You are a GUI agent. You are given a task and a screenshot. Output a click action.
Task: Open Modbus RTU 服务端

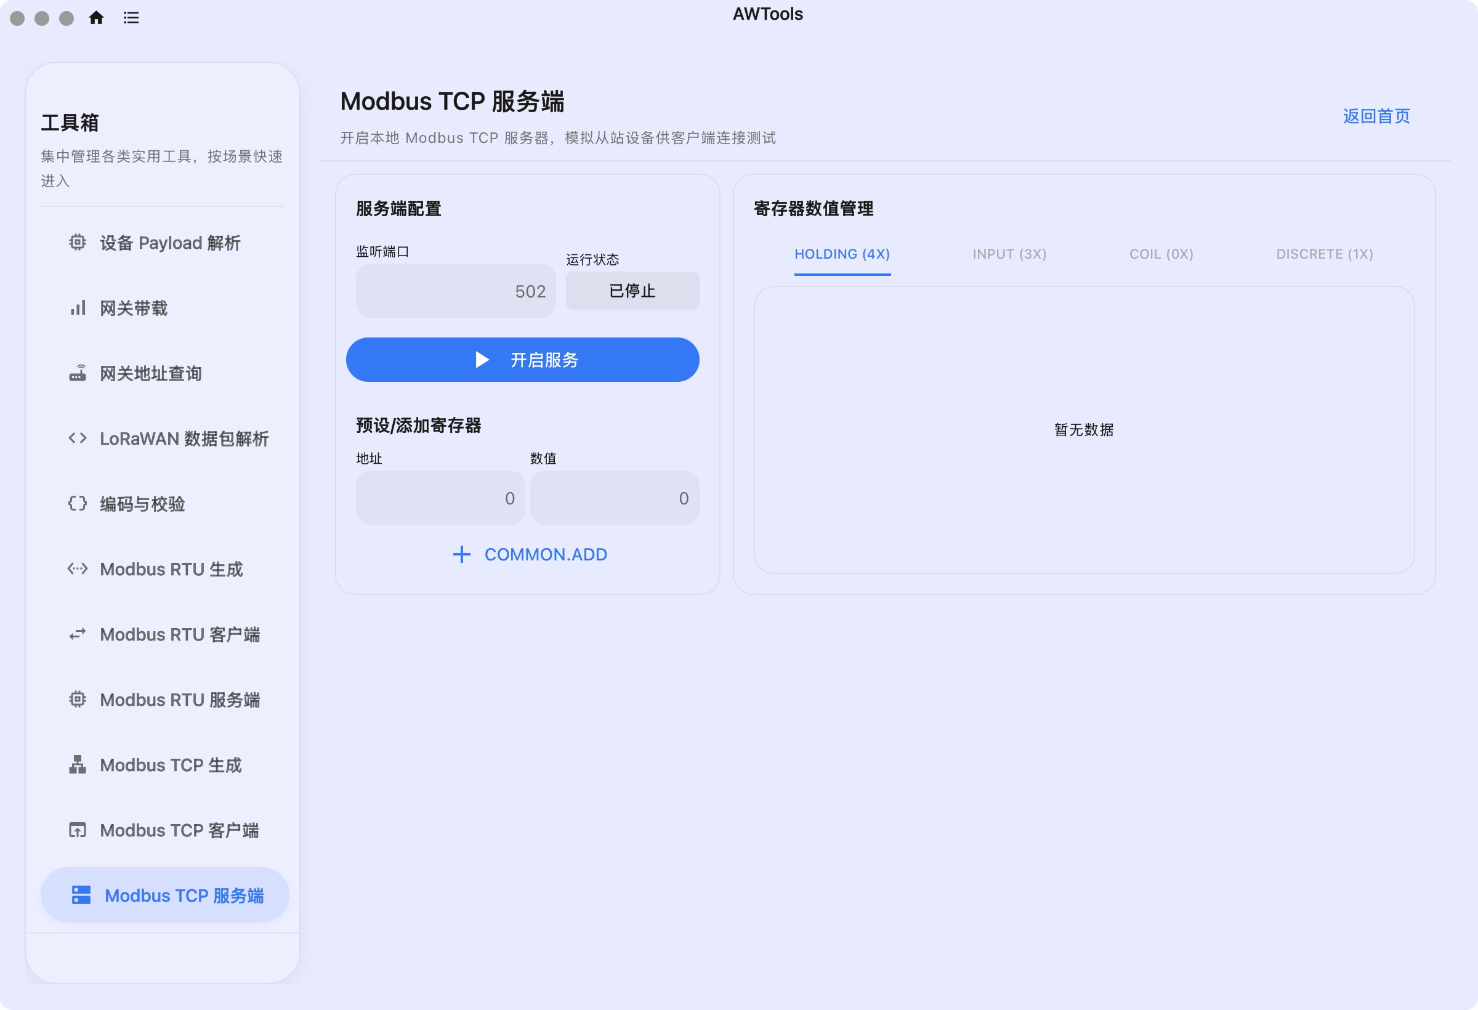point(164,700)
